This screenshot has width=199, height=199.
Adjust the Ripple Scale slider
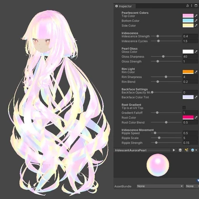click(166, 138)
